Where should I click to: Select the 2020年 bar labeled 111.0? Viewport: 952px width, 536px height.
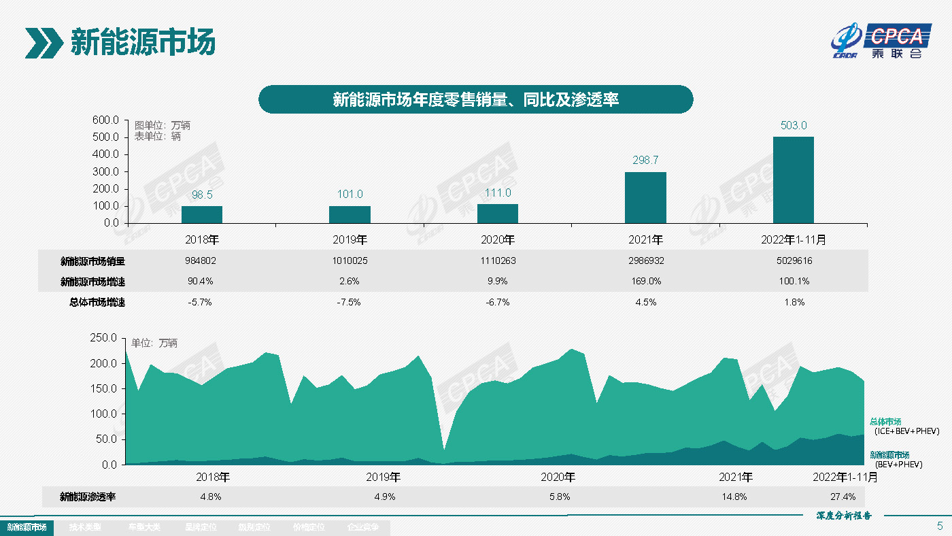[498, 214]
